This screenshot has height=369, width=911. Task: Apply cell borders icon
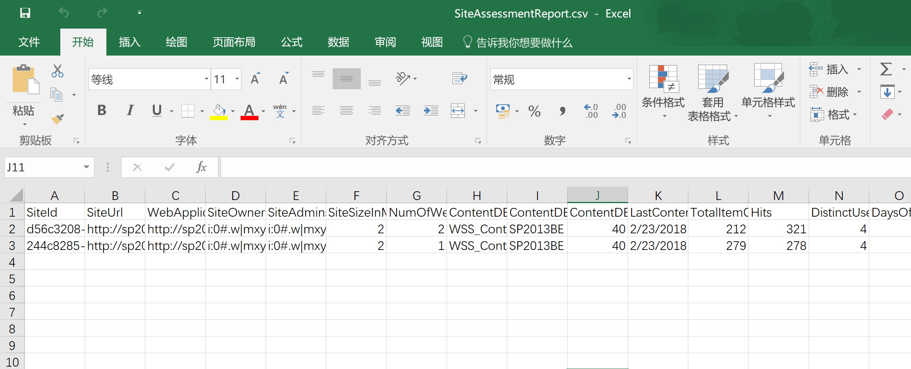(x=188, y=111)
